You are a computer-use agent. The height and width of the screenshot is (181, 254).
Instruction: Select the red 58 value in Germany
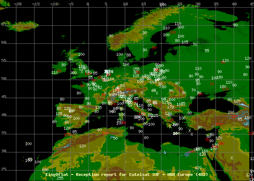click(x=138, y=72)
